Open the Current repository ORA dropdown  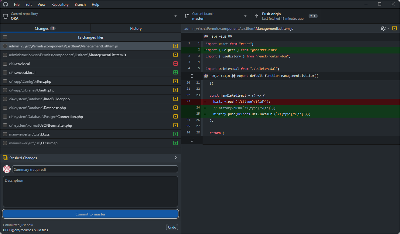click(x=91, y=16)
